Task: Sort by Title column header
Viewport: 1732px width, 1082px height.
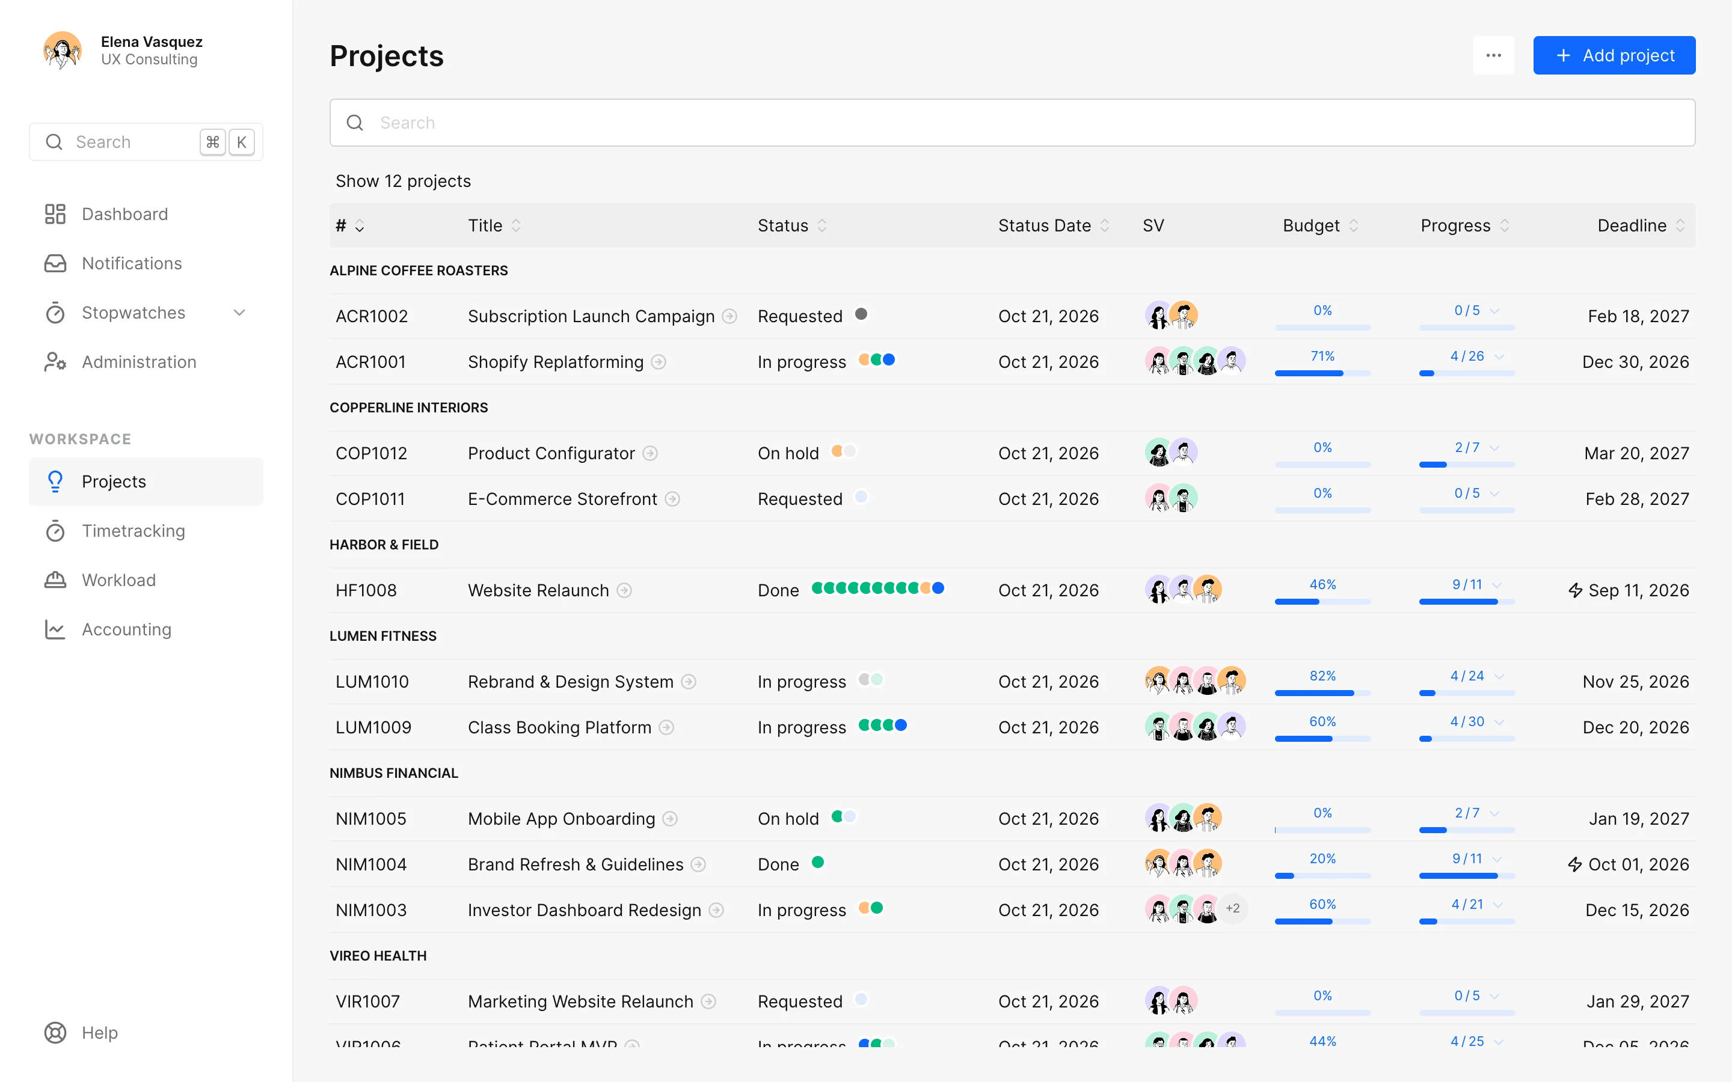Action: coord(494,225)
